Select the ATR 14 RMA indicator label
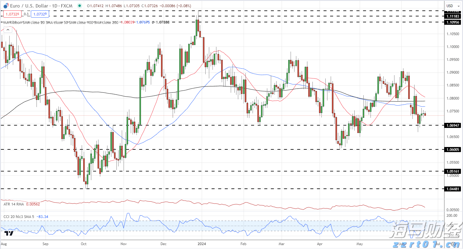This screenshot has width=463, height=249. (x=13, y=204)
